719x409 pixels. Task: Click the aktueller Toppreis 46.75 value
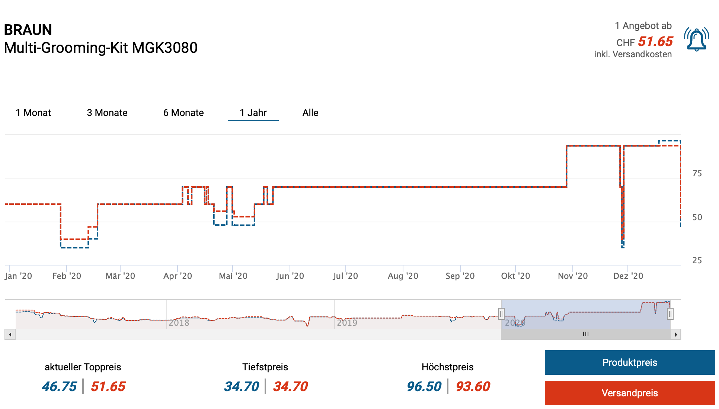point(59,386)
